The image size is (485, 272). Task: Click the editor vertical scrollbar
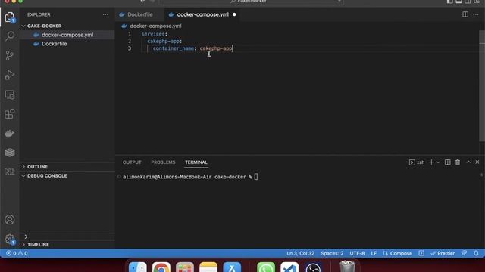[x=482, y=86]
